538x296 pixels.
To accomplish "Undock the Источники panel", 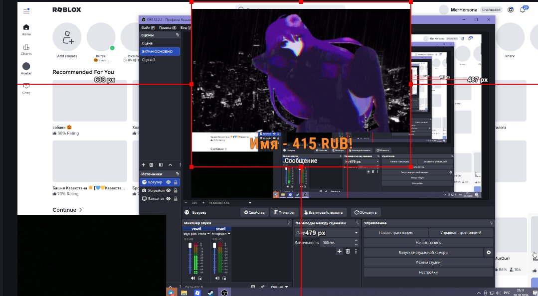I will point(178,174).
